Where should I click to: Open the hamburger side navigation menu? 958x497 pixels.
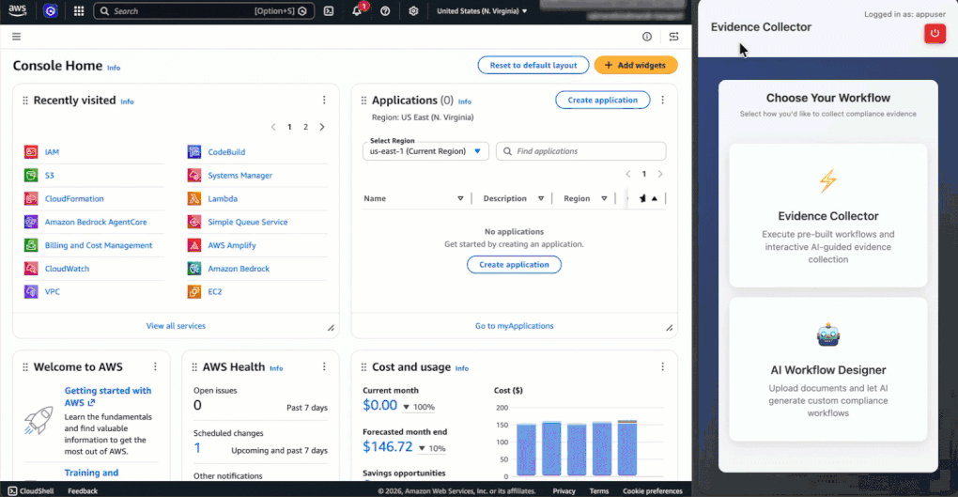[x=17, y=37]
